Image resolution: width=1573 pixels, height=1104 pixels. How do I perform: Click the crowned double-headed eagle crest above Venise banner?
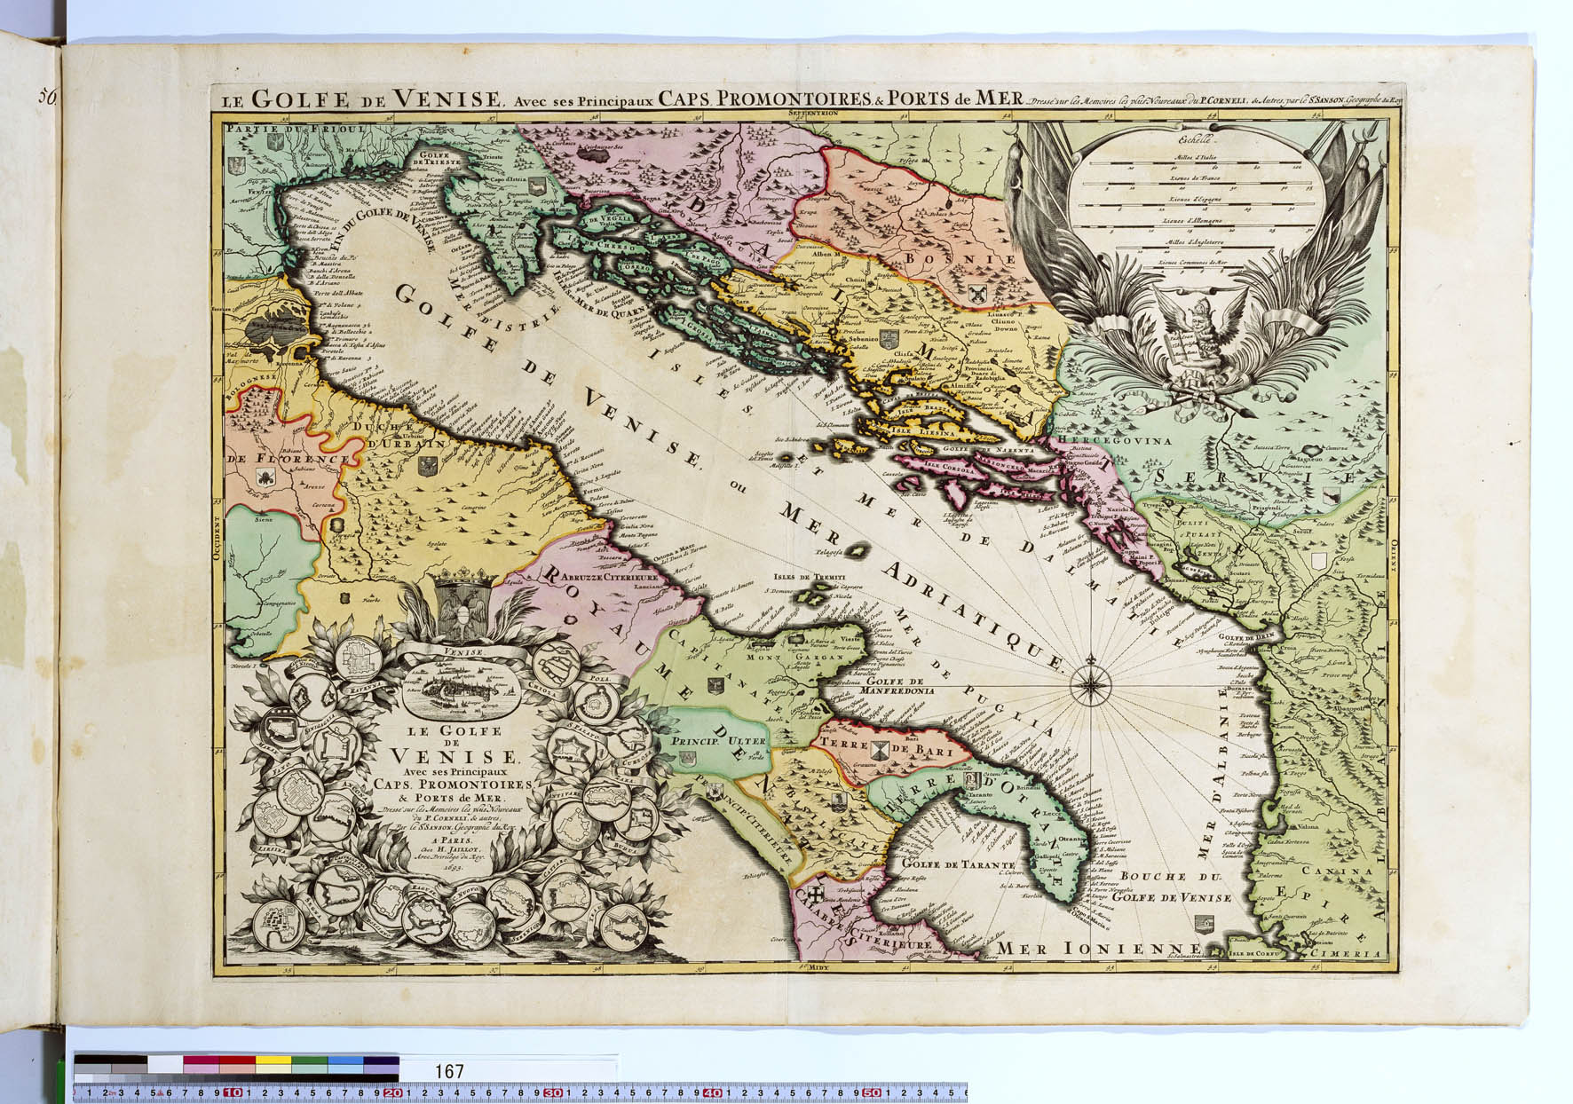pos(463,604)
